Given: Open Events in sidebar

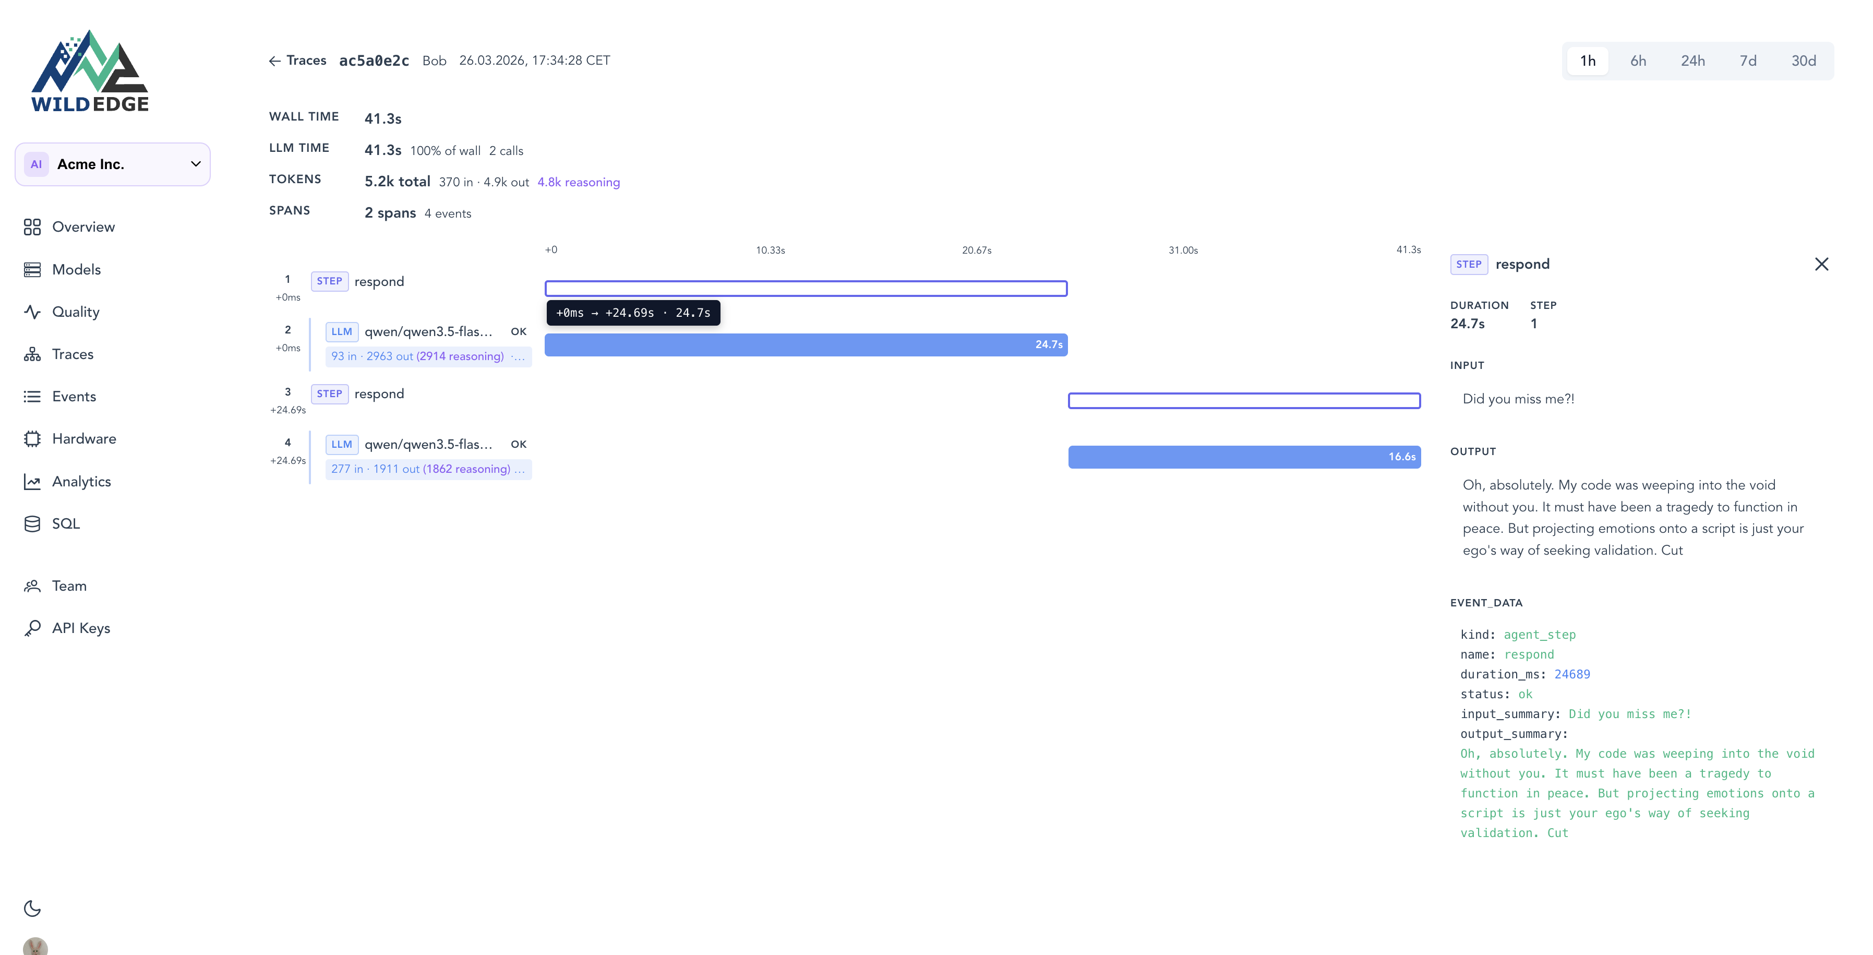Looking at the screenshot, I should coord(74,397).
